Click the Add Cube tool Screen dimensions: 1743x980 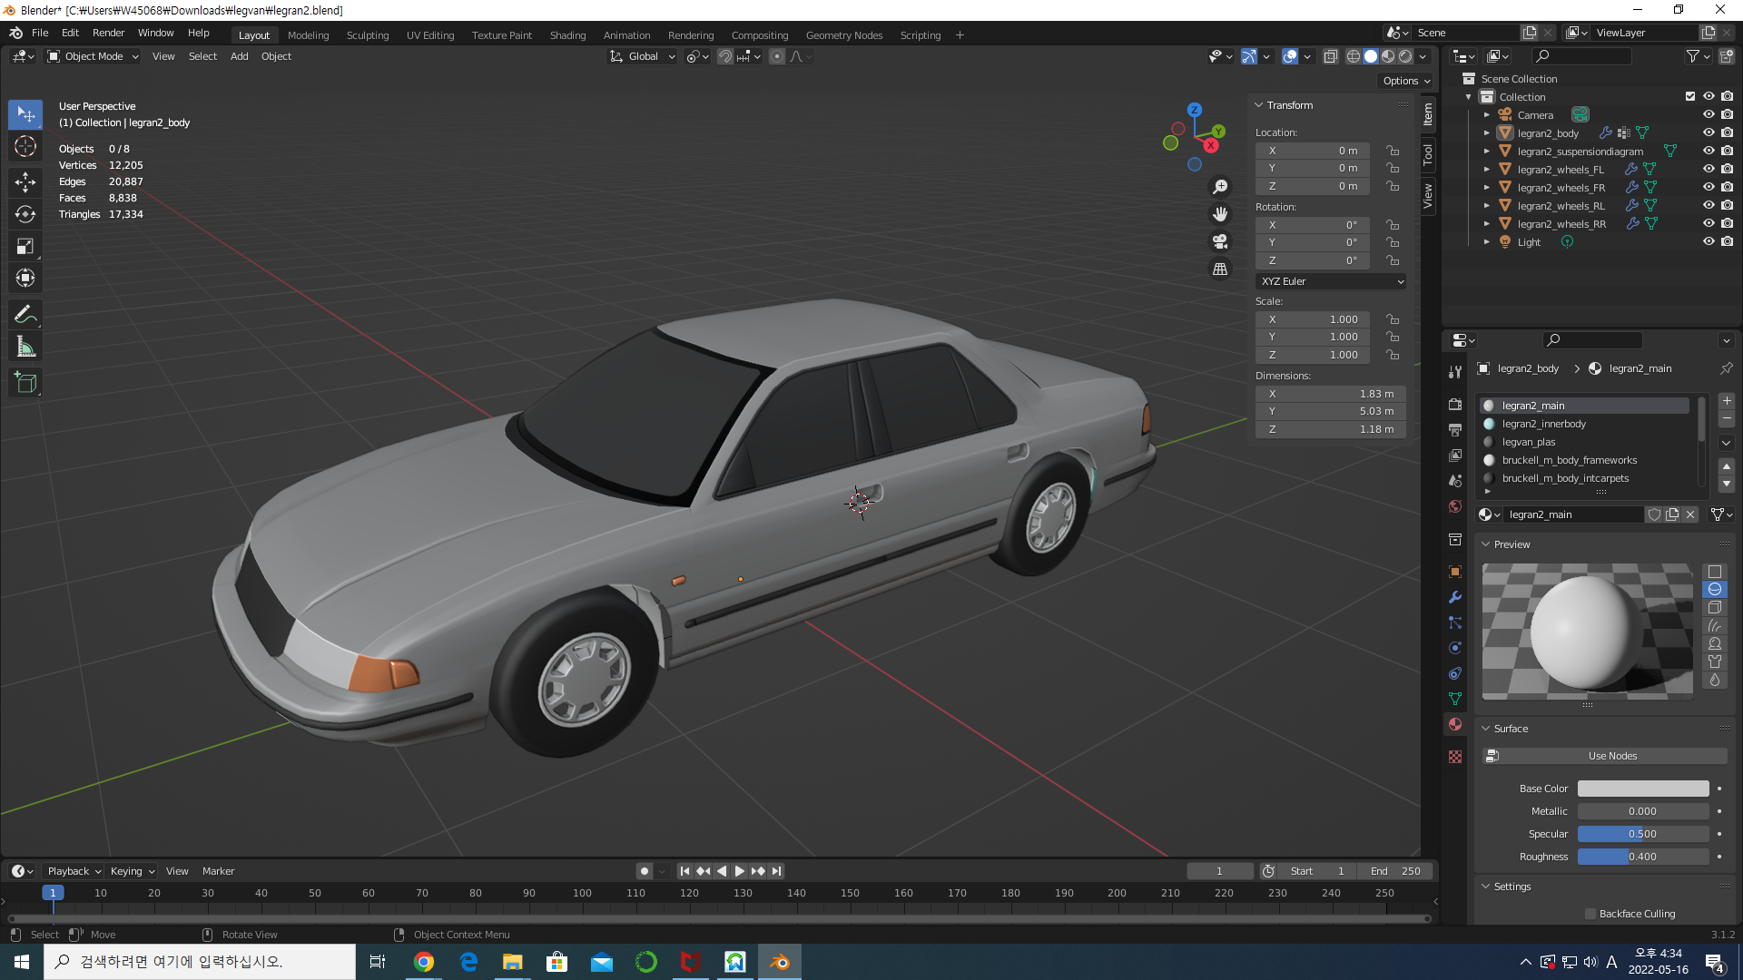25,383
